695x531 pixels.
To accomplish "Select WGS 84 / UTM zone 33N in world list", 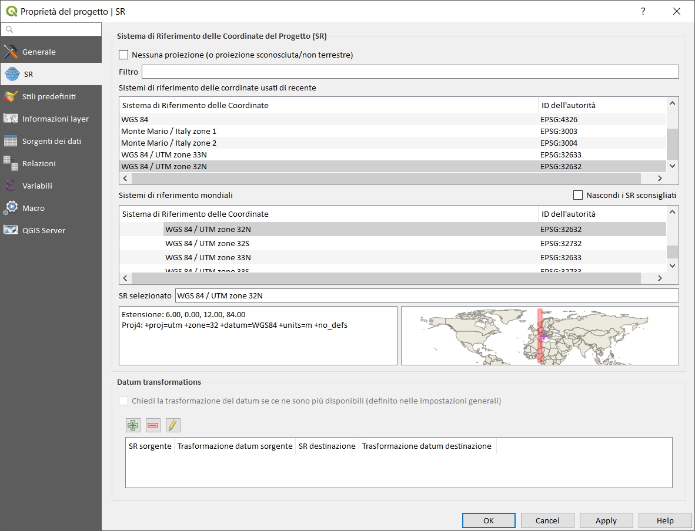I will point(208,257).
